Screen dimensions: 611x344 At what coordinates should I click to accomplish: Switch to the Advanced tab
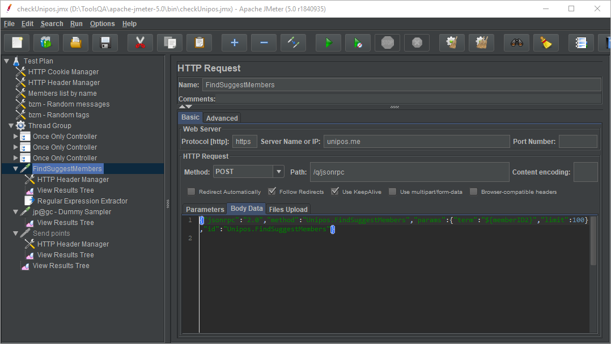[222, 118]
